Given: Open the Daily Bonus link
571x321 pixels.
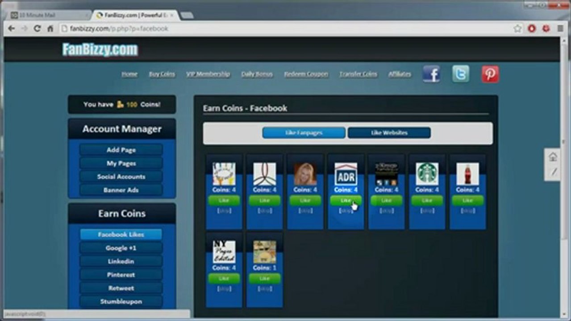Looking at the screenshot, I should click(x=257, y=74).
